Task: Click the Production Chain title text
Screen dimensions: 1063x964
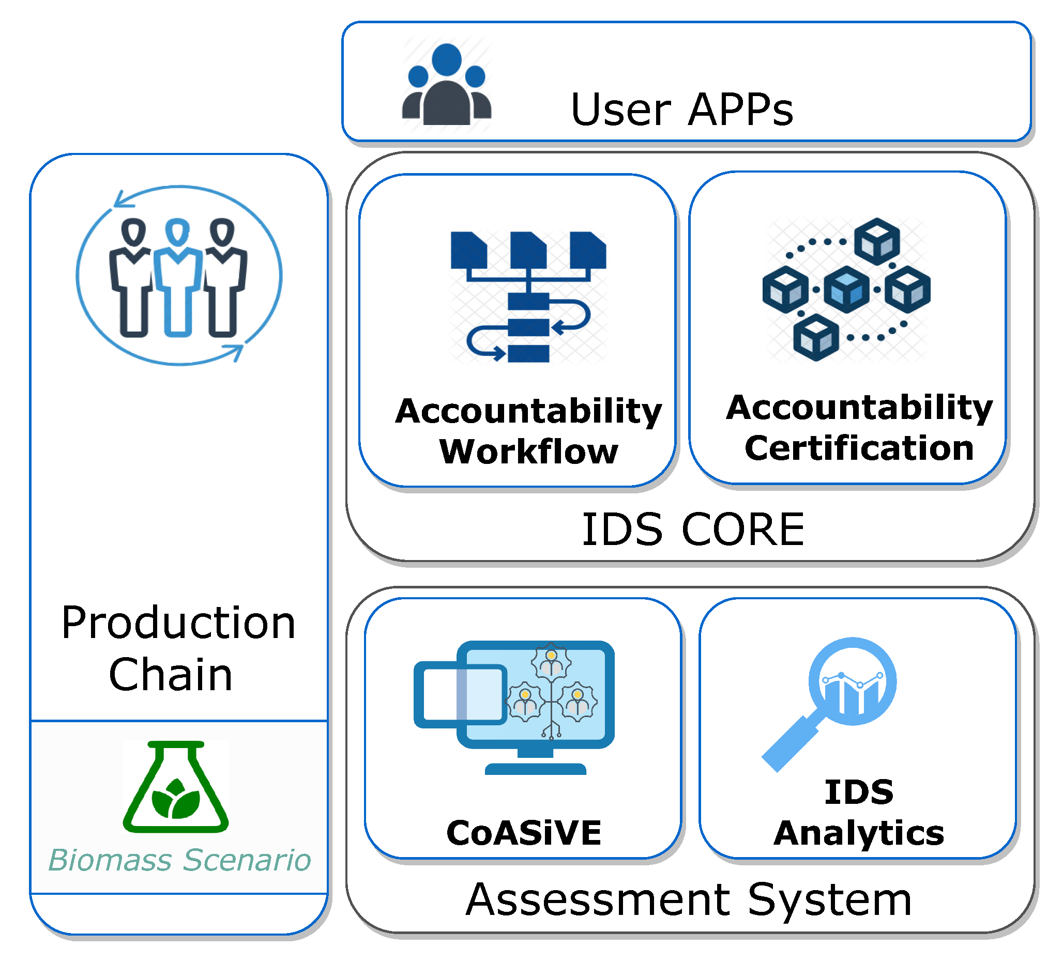Action: coord(178,648)
